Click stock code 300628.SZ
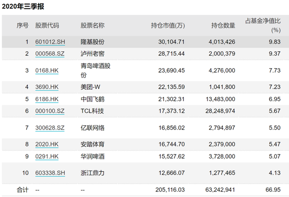This screenshot has height=197, width=289. (x=50, y=128)
